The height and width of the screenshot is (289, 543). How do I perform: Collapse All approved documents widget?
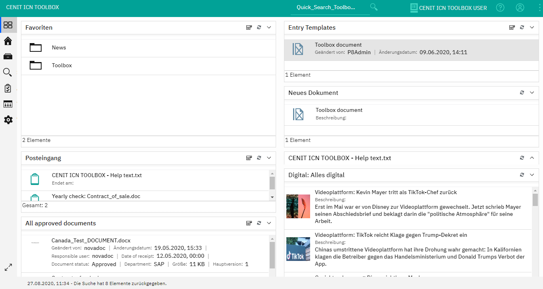click(269, 223)
